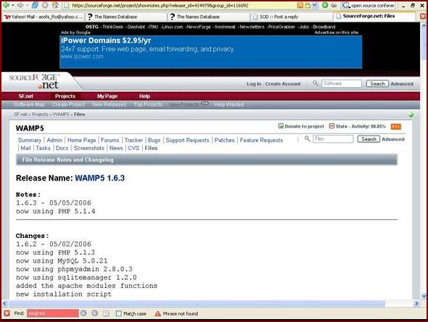Click the Home icon in toolbar
The width and height of the screenshot is (428, 322).
pos(55,5)
